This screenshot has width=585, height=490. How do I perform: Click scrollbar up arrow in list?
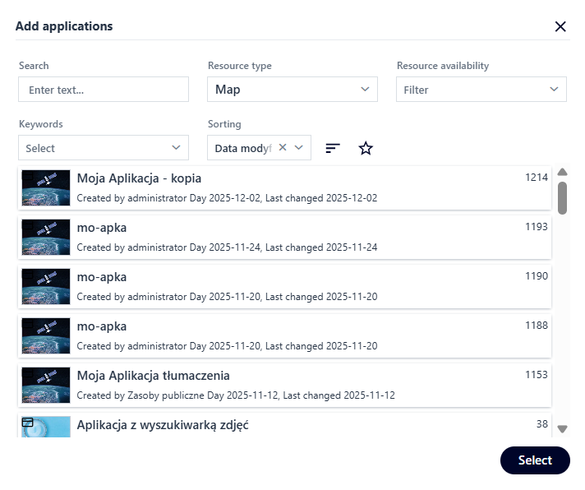coord(562,173)
